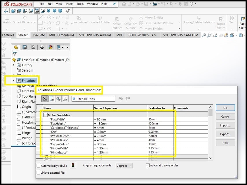
Task: Enable the Automatically rebuild checkbox
Action: pos(38,166)
